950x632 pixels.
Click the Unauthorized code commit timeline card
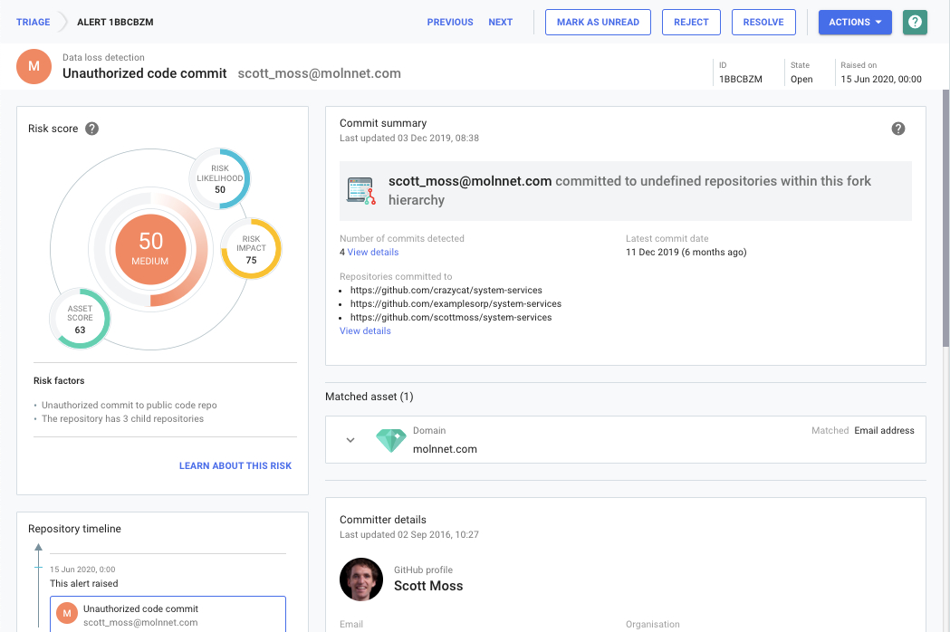(168, 614)
